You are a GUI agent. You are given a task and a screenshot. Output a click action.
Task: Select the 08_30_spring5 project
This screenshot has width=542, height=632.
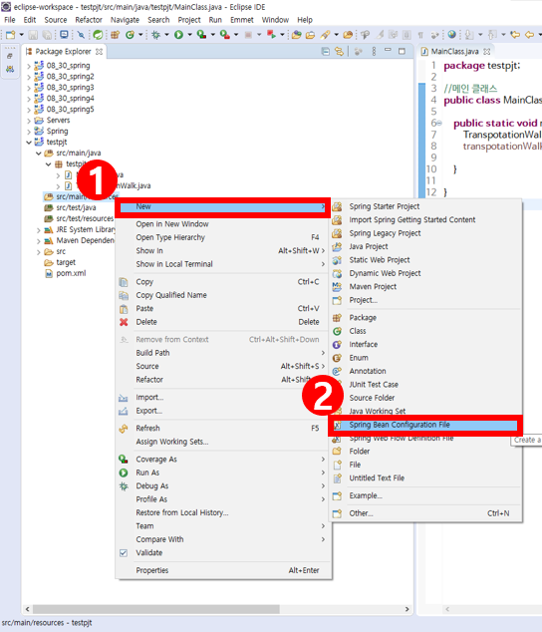pos(70,110)
